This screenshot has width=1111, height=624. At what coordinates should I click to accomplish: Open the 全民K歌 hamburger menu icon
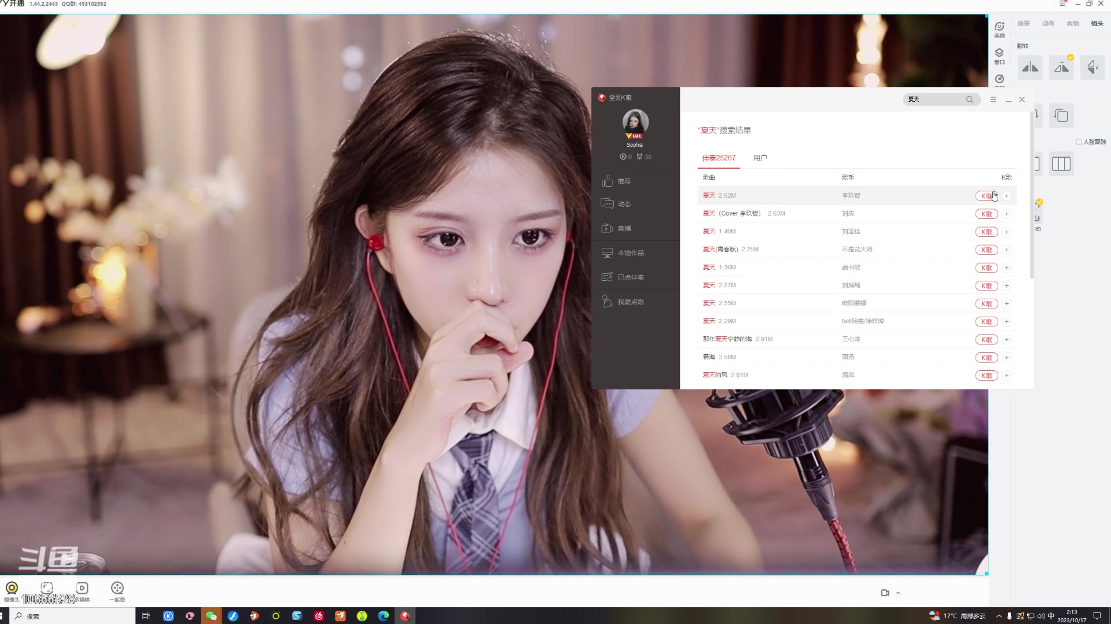pos(993,99)
